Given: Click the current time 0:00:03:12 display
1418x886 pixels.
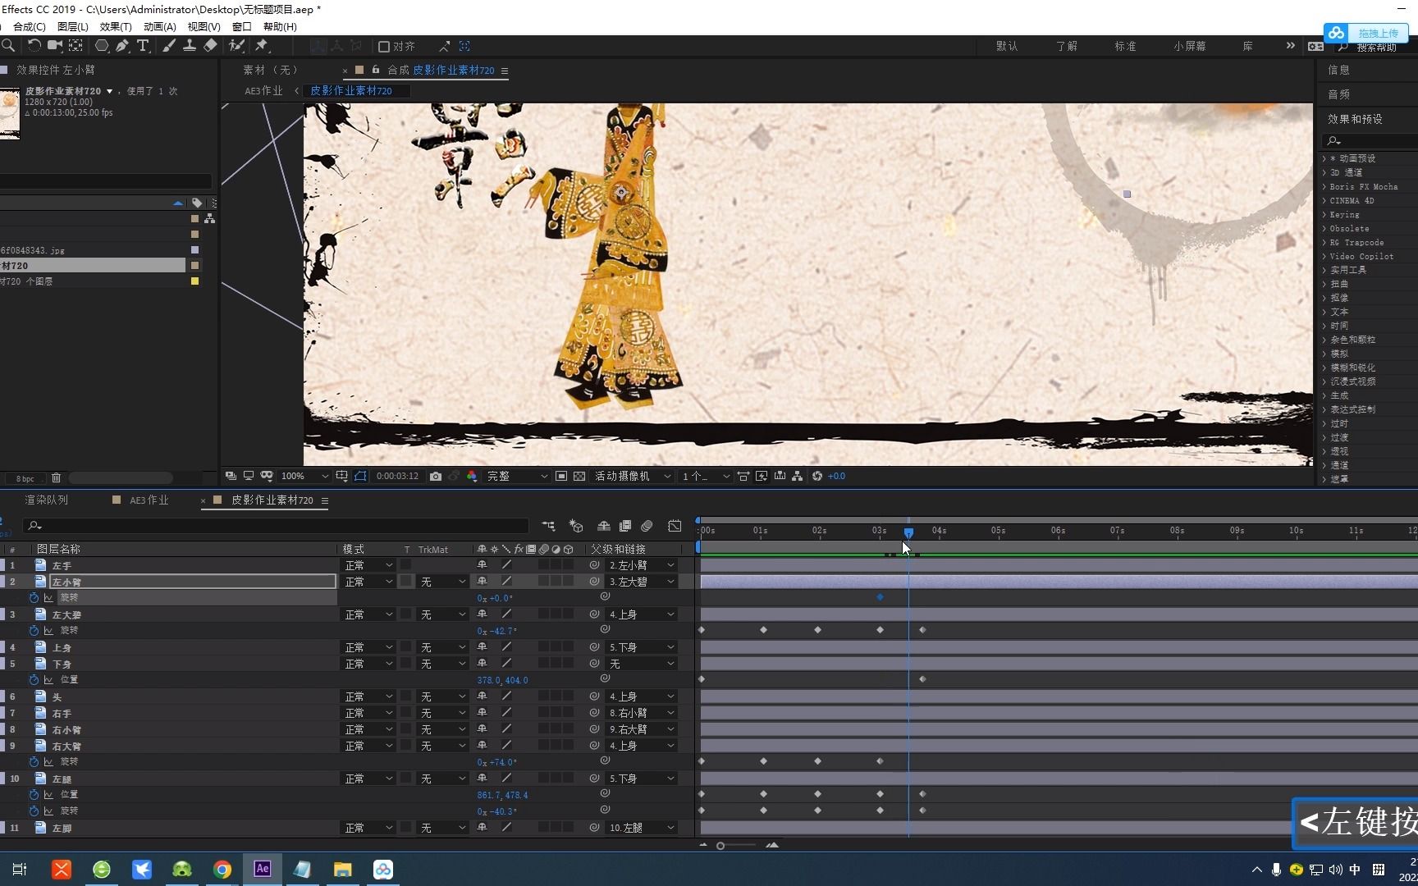Looking at the screenshot, I should 397,476.
